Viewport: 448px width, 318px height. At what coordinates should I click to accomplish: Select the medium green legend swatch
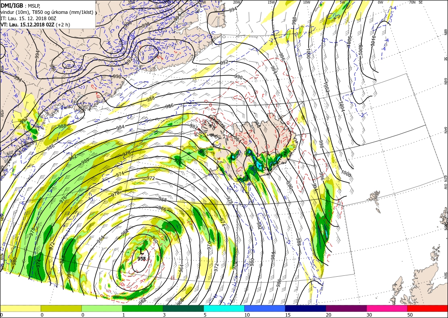(142, 308)
